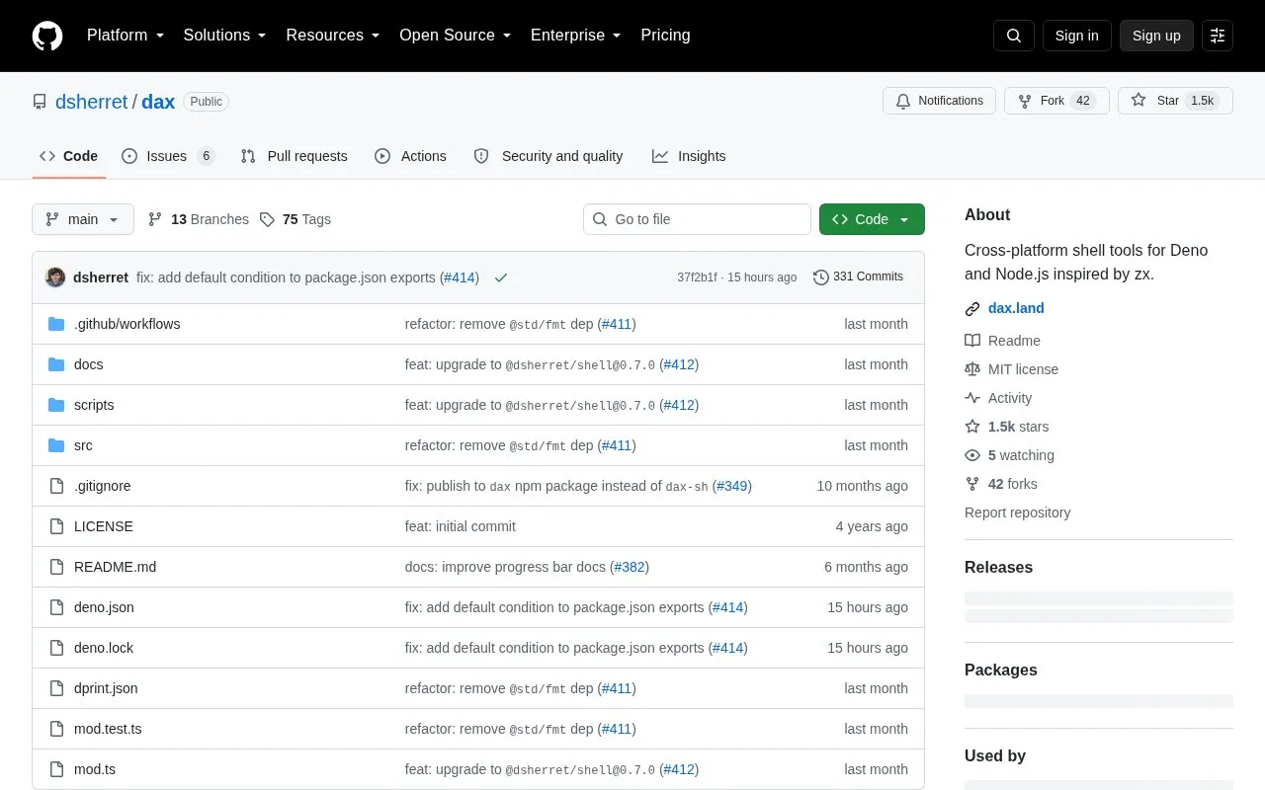Open the docs folder
Image resolution: width=1265 pixels, height=790 pixels.
tap(88, 364)
